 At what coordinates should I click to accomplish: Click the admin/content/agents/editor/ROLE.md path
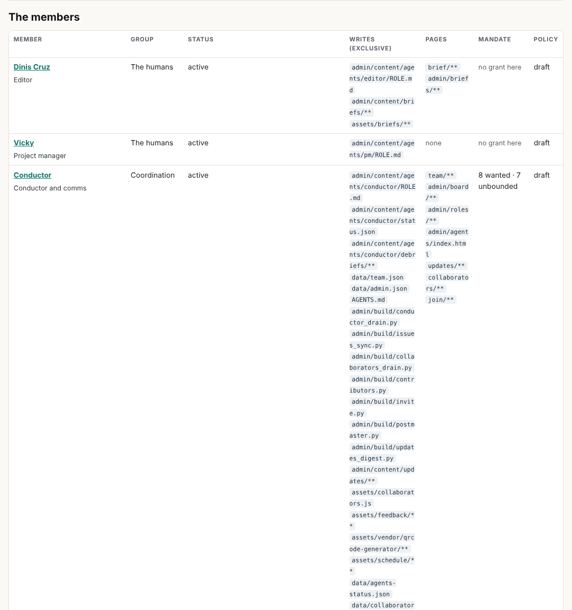coord(382,79)
